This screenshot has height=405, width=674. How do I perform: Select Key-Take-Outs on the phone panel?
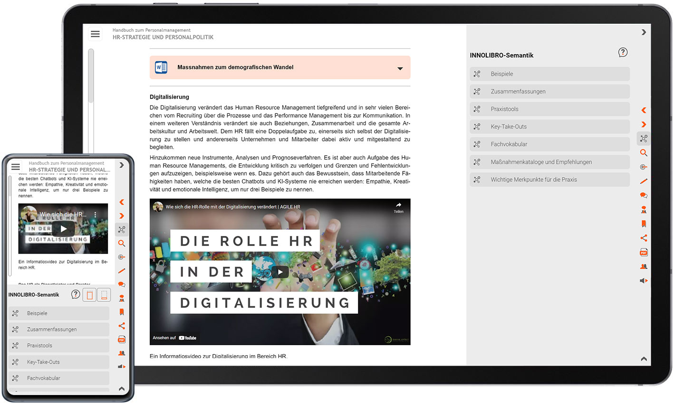(59, 362)
